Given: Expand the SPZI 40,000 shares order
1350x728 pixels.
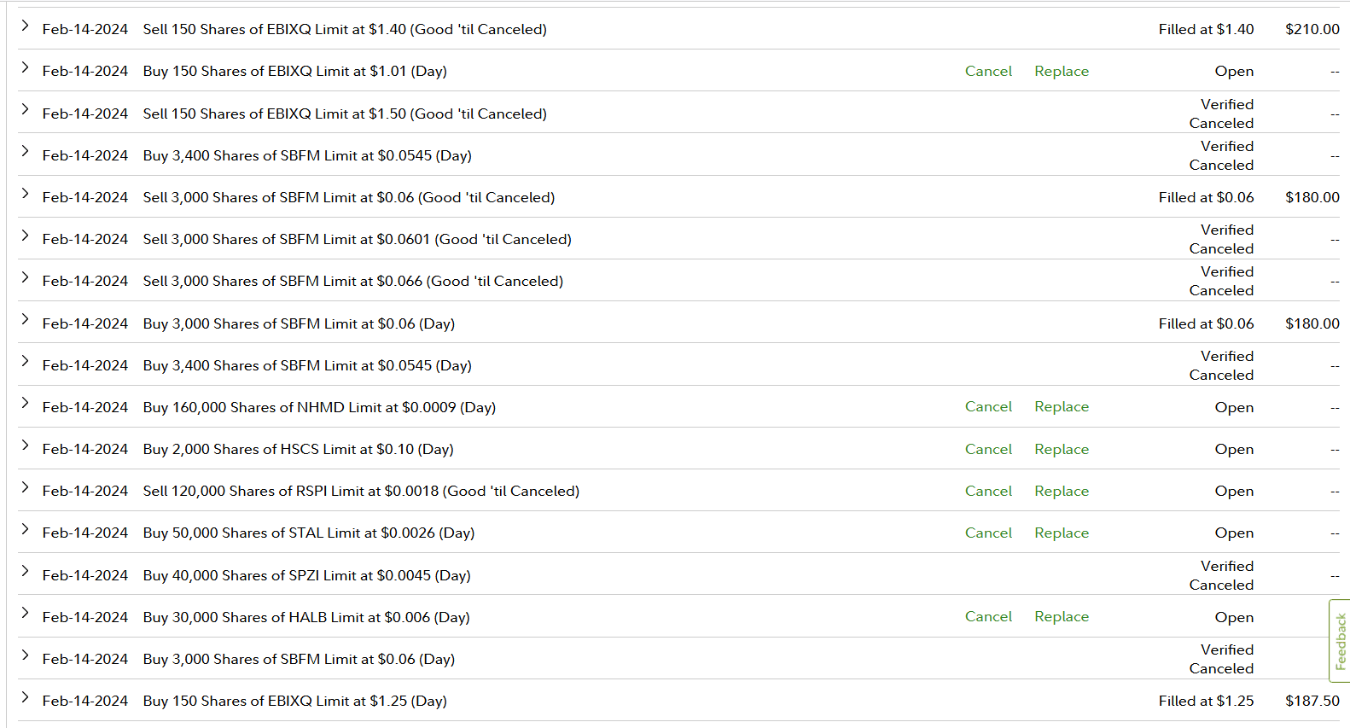Looking at the screenshot, I should [x=25, y=573].
